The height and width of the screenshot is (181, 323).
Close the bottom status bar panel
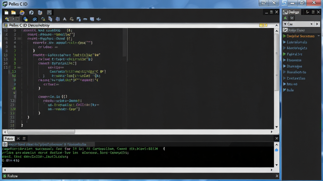click(x=277, y=176)
